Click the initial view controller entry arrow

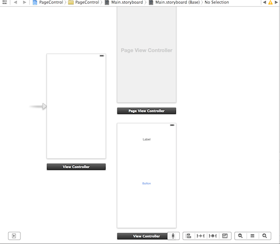pyautogui.click(x=38, y=106)
